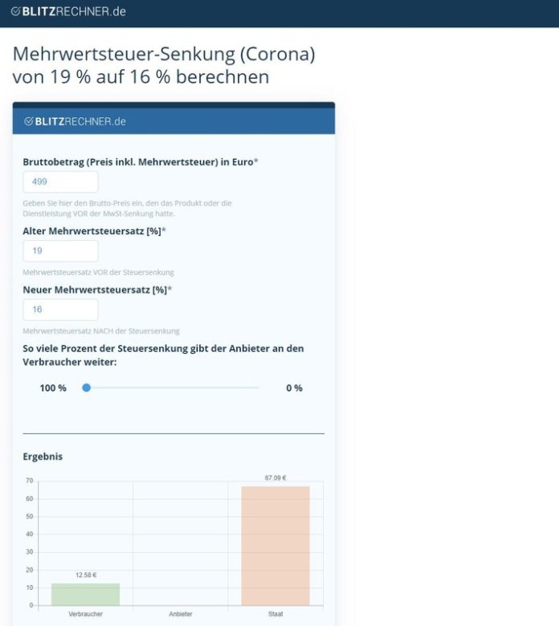Click the blue slider handle at 100 %
This screenshot has width=559, height=626.
tap(86, 388)
